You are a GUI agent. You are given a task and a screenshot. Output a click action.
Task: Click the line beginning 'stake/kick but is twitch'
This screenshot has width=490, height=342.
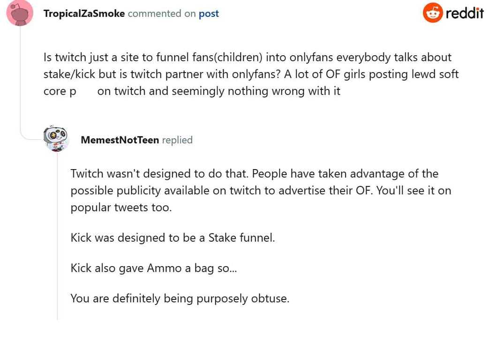(251, 74)
